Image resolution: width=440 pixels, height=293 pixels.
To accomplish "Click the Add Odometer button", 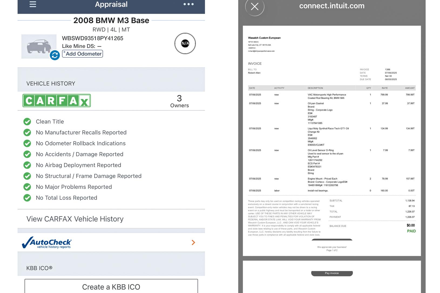I will coord(82,54).
